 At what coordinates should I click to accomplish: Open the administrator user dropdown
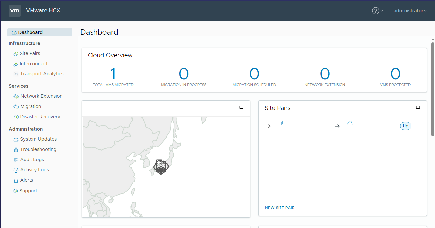point(410,11)
